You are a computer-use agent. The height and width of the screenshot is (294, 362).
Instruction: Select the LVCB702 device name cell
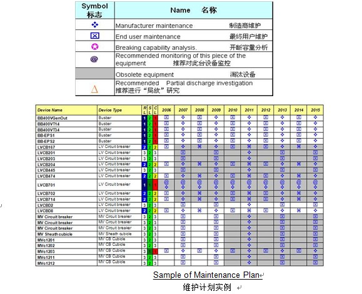click(x=66, y=194)
